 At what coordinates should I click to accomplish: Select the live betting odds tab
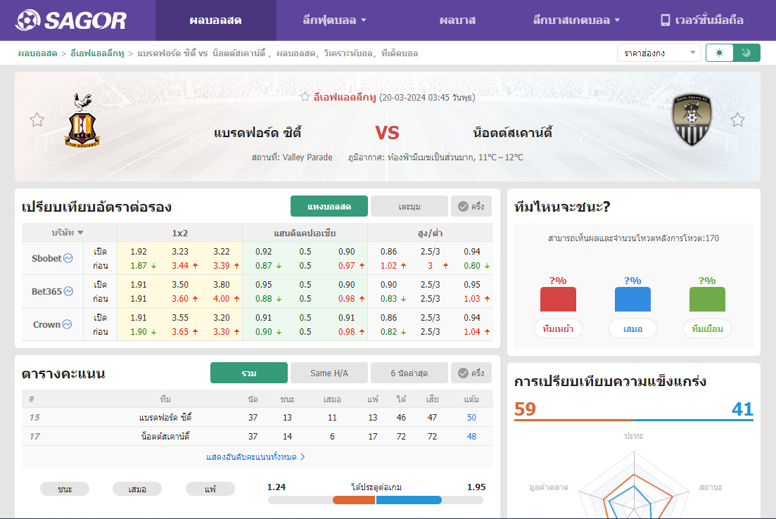(x=329, y=206)
